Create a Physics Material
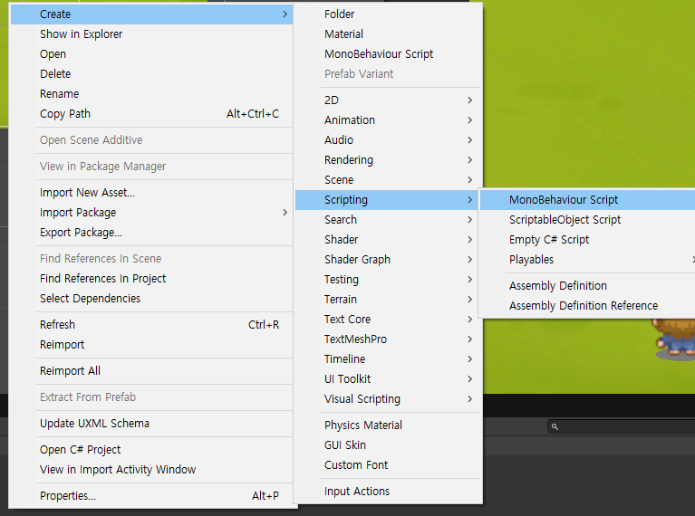Viewport: 695px width, 516px height. [389, 425]
